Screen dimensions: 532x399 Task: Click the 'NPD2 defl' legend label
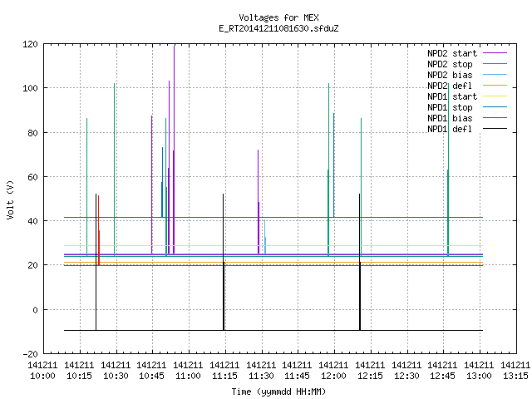tap(450, 86)
